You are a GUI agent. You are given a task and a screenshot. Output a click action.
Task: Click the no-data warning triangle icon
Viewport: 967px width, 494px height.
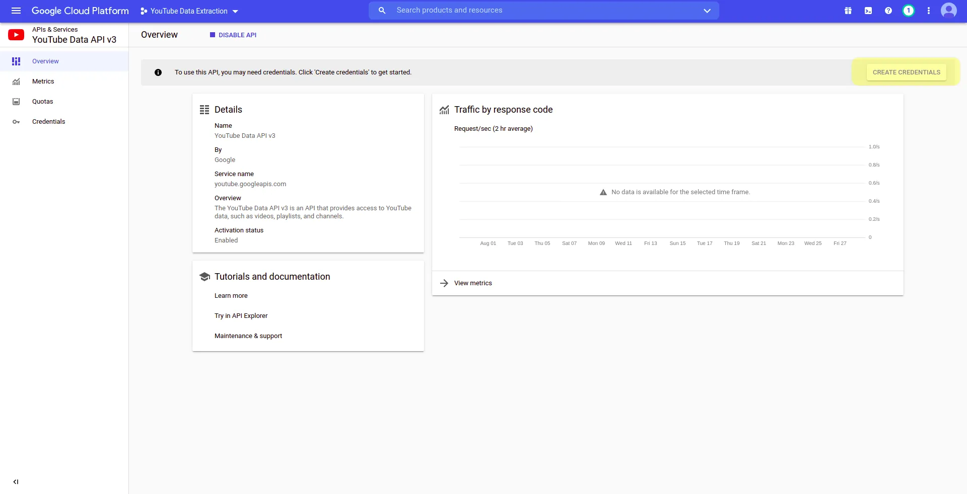coord(603,192)
